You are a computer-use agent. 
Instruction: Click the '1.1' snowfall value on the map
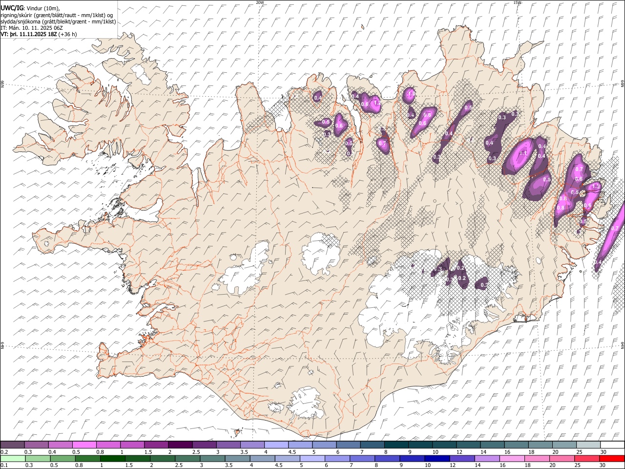tap(523, 153)
